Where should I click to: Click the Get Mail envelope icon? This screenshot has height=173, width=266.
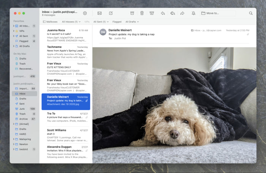[100, 13]
